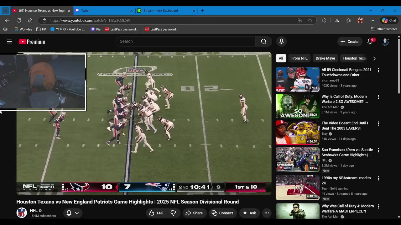Show more filter chips with right chevron
Screen dimensions: 401x225
click(374, 58)
